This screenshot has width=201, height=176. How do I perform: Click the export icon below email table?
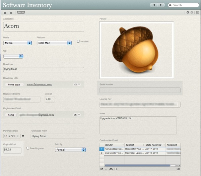coord(116,169)
